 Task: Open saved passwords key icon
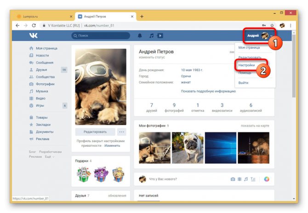264,25
